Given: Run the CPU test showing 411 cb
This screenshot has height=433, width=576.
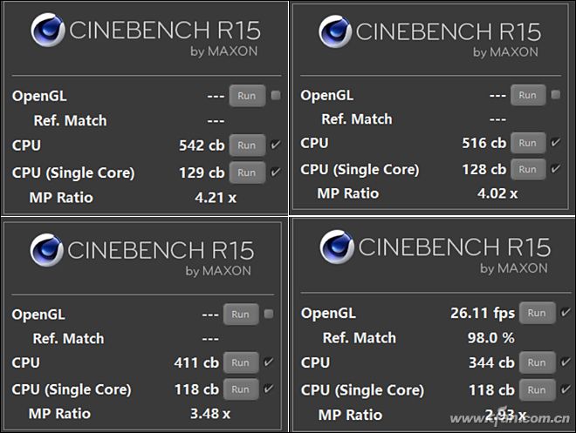Looking at the screenshot, I should click(241, 362).
